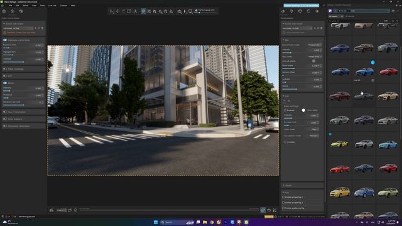Toggle Filmic tonemap switch
The image size is (402, 226).
(5, 69)
